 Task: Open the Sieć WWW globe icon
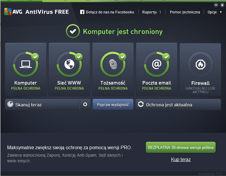pyautogui.click(x=69, y=64)
